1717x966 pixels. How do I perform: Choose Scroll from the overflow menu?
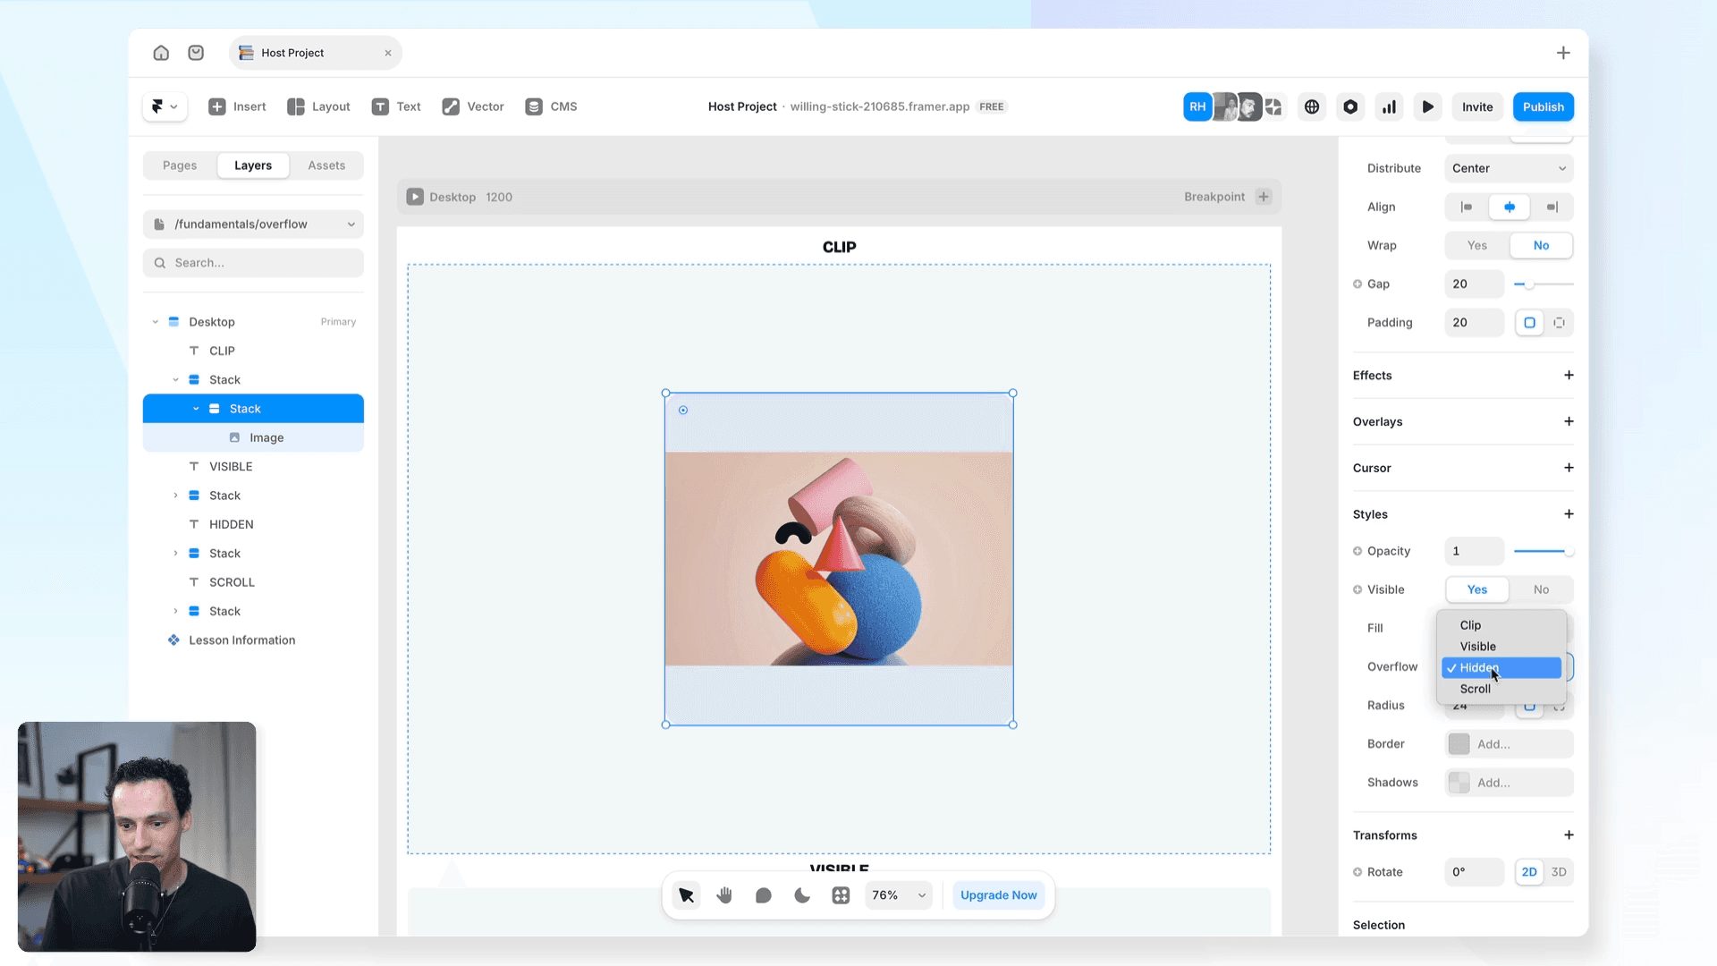point(1501,689)
